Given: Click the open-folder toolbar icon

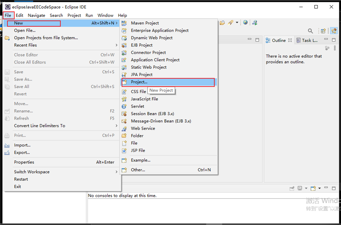Looking at the screenshot, I should [x=222, y=23].
